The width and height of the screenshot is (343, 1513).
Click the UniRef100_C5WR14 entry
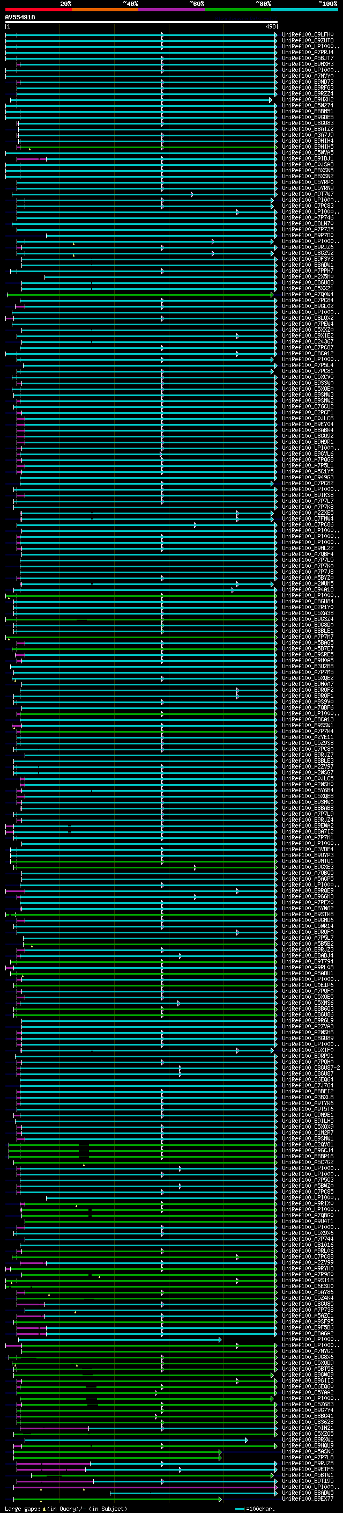307,926
